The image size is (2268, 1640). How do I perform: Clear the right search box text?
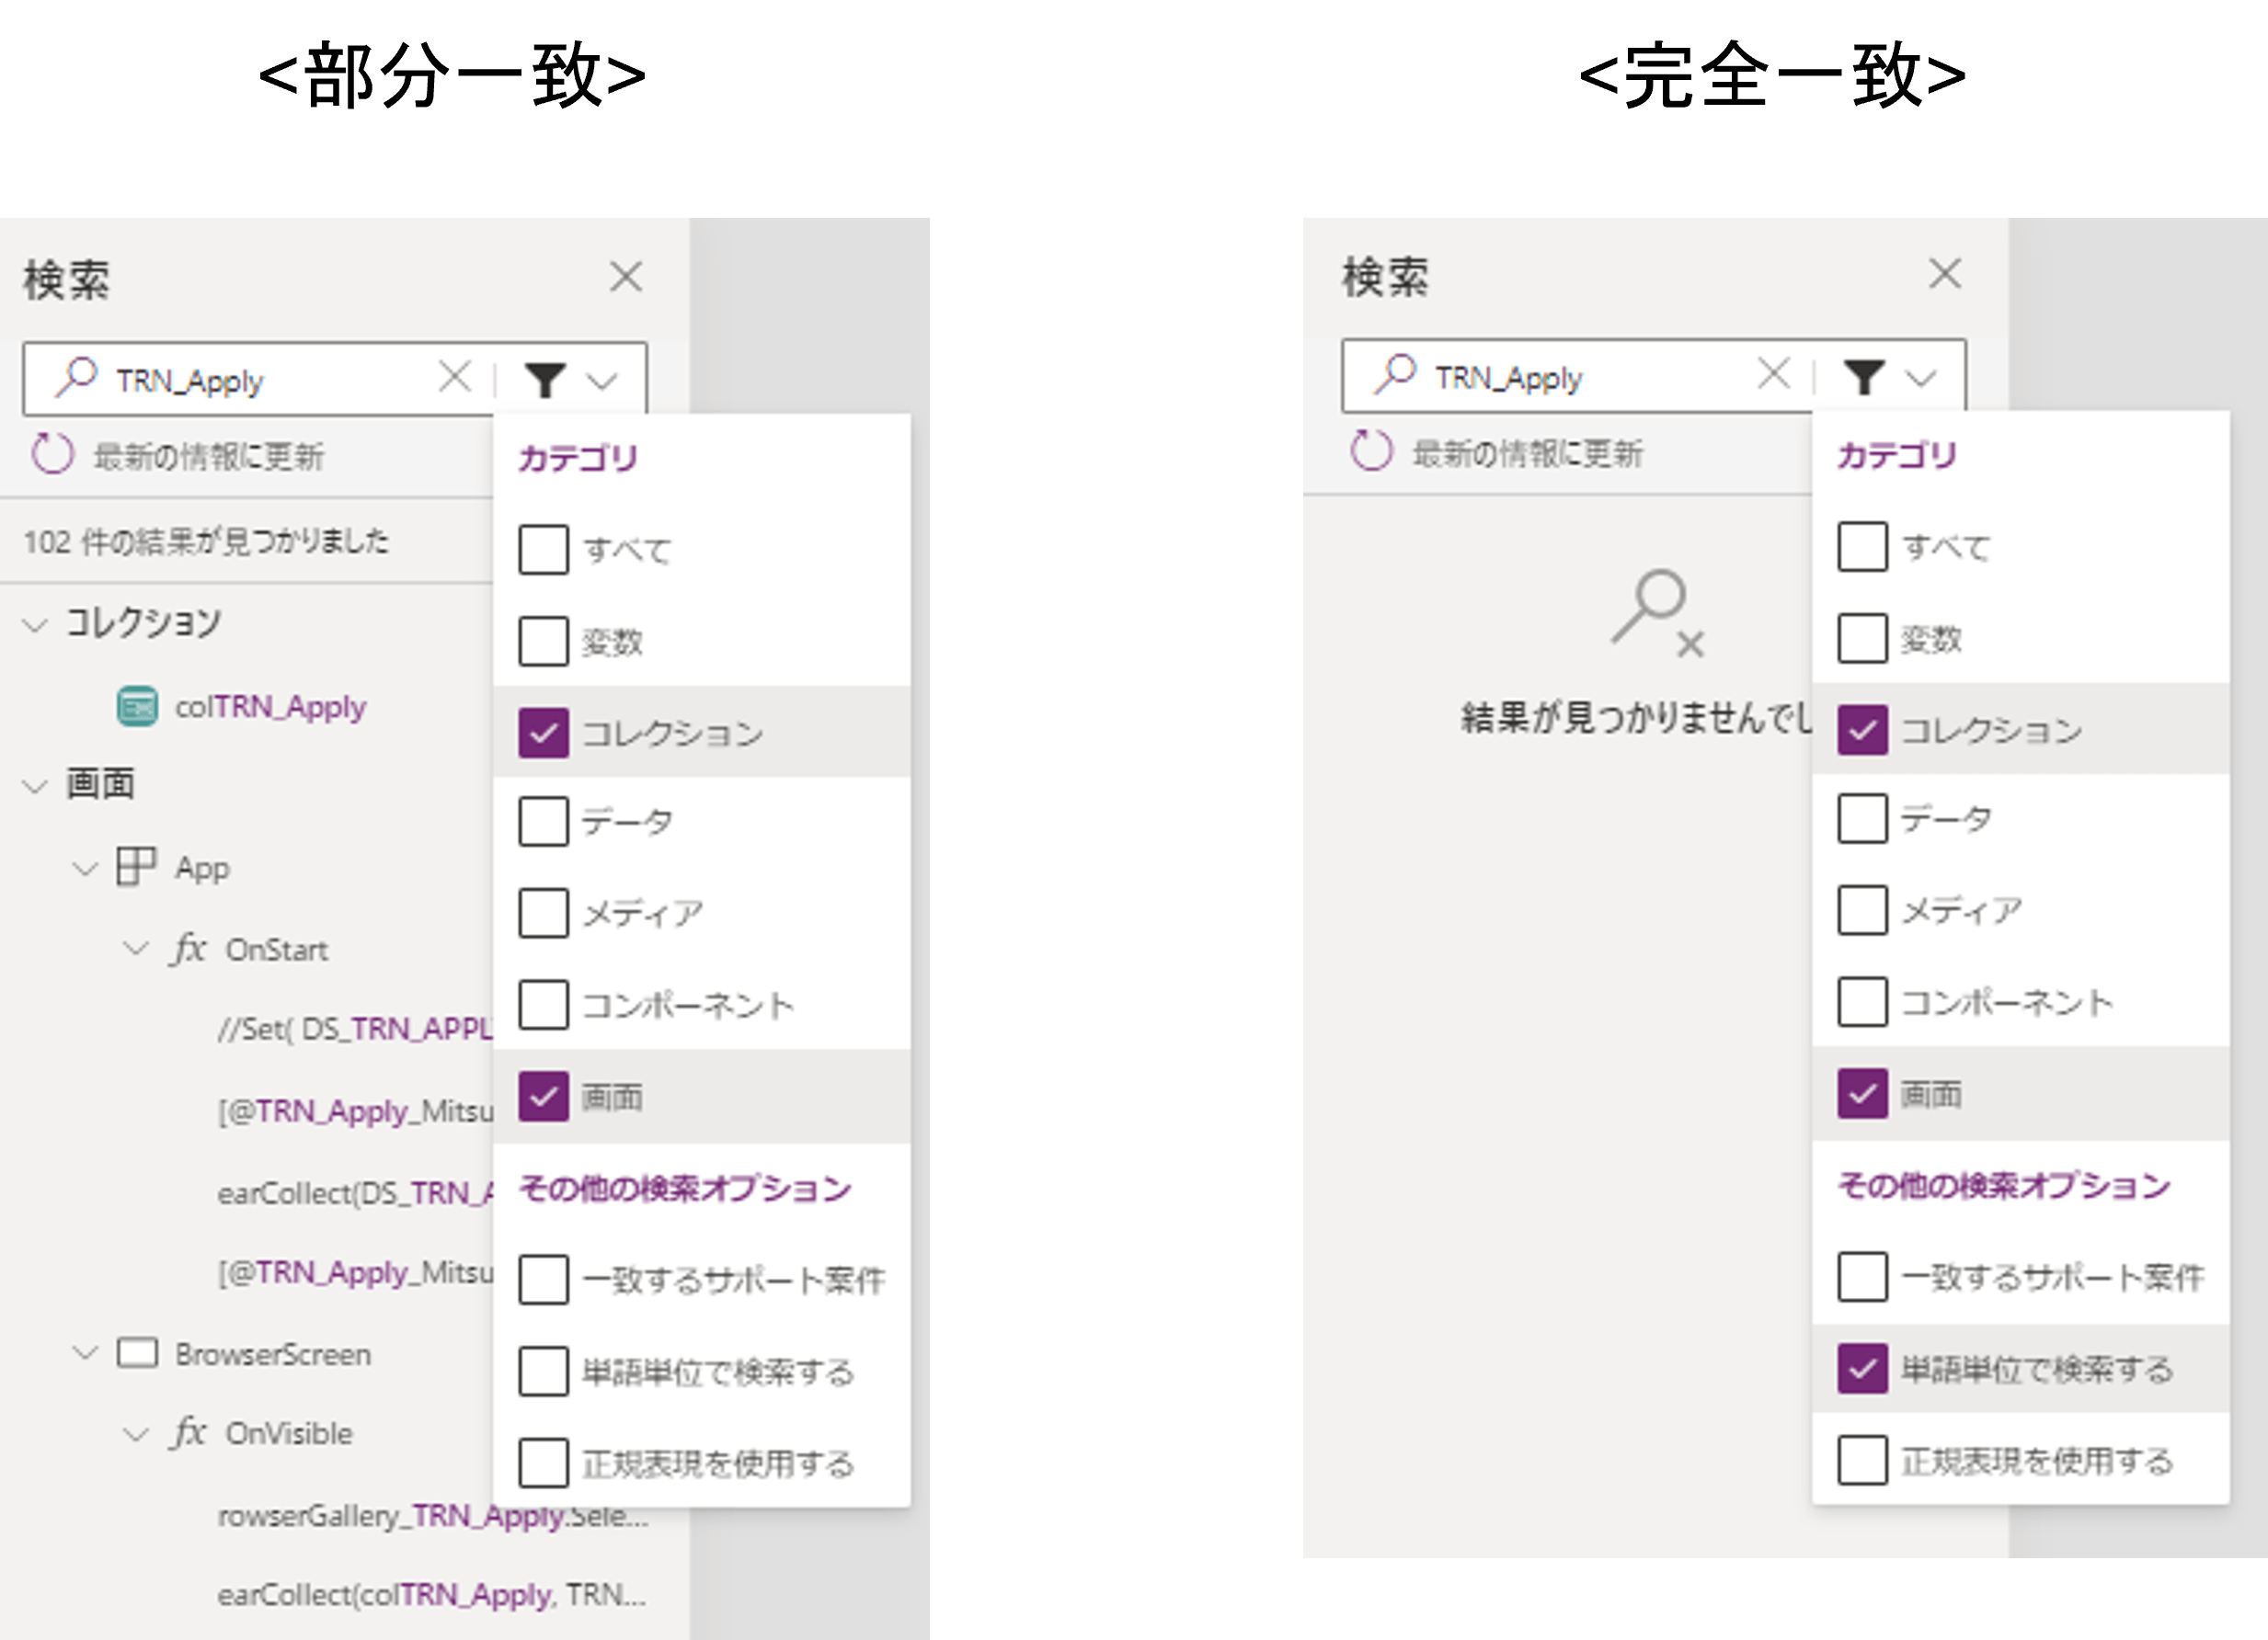1774,375
